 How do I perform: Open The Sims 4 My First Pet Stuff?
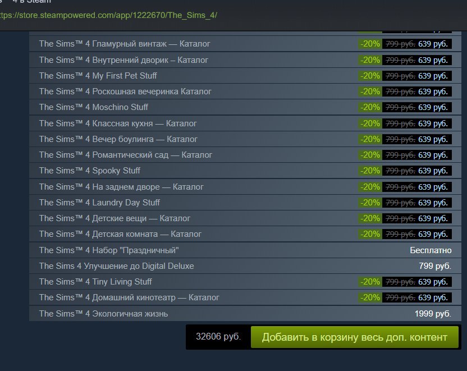click(245, 76)
